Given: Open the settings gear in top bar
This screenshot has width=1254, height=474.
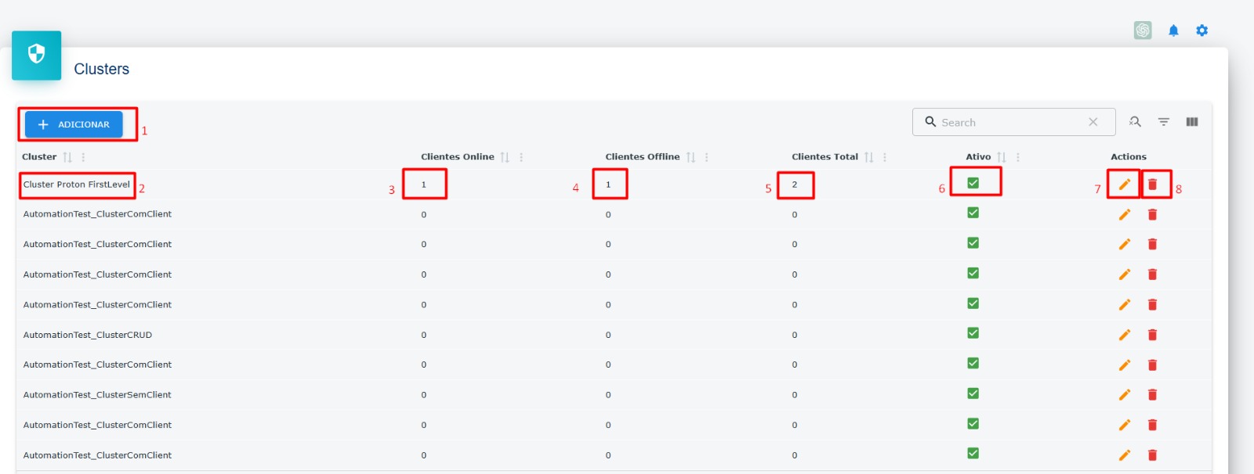Looking at the screenshot, I should coord(1201,31).
